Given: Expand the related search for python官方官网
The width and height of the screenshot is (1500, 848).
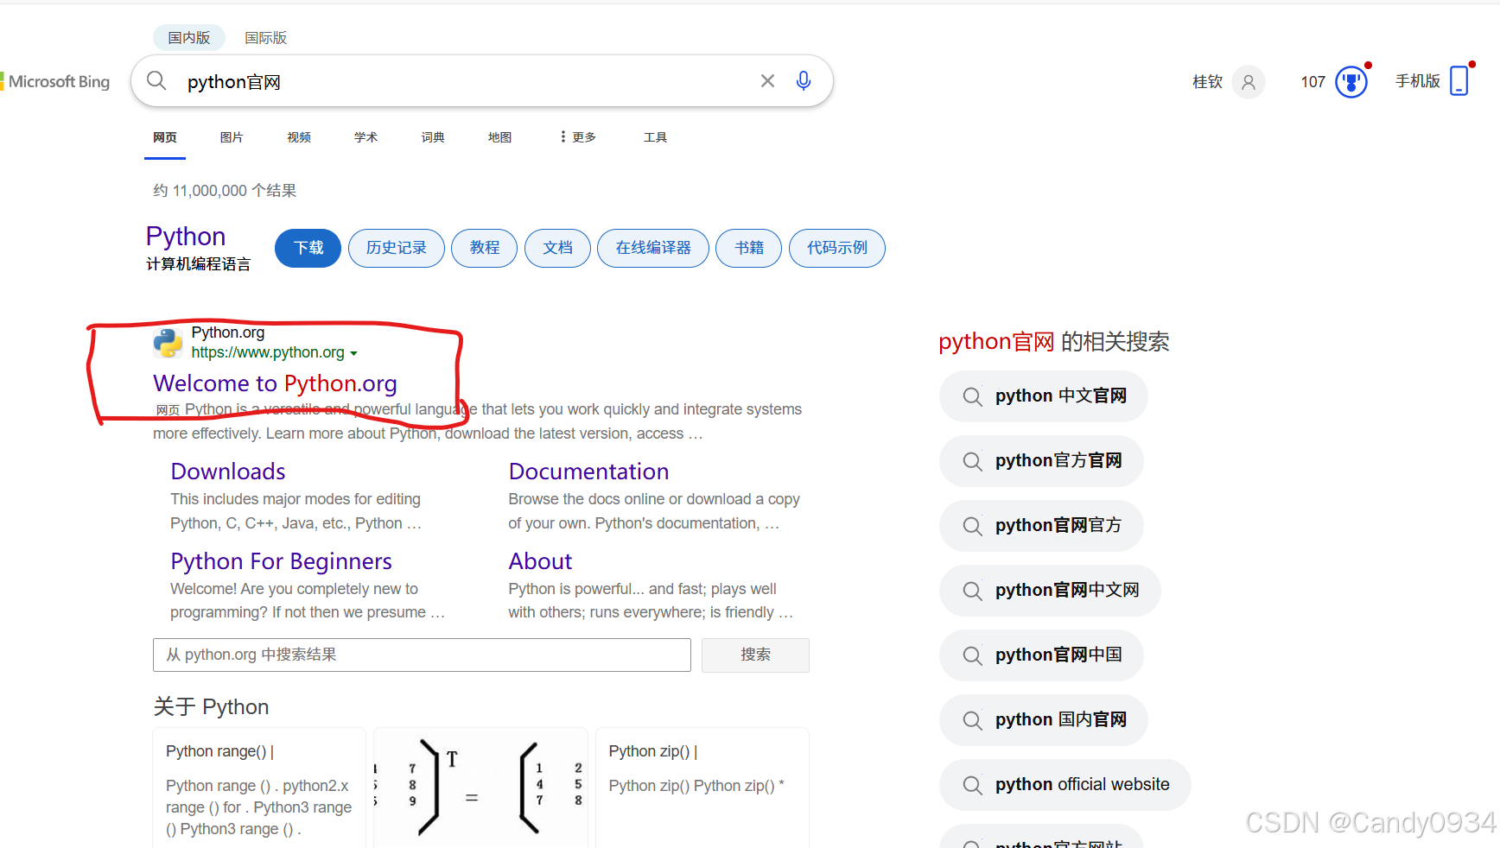Looking at the screenshot, I should pyautogui.click(x=1040, y=460).
